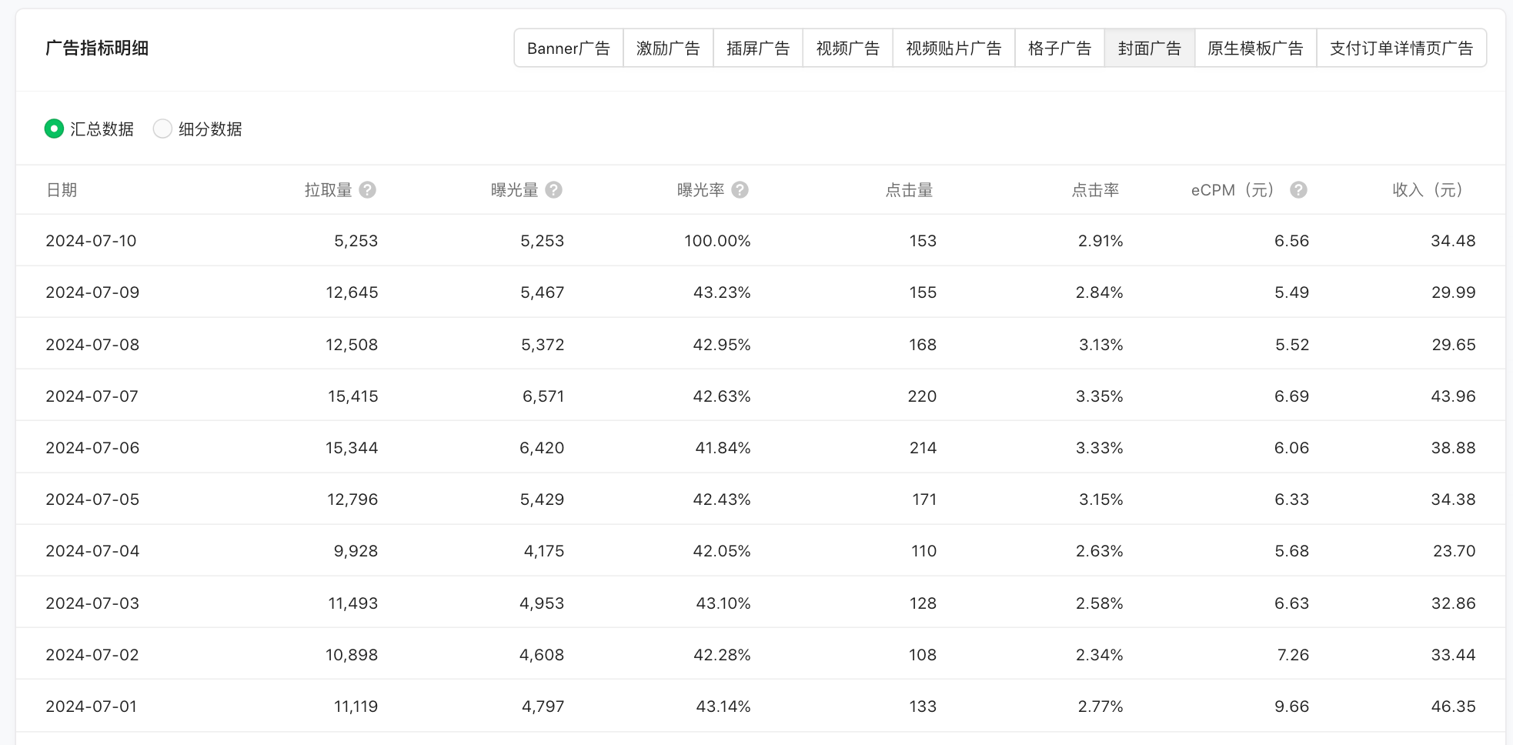This screenshot has height=745, width=1513.
Task: Select the 2024-07-07 date cell
Action: pos(92,396)
